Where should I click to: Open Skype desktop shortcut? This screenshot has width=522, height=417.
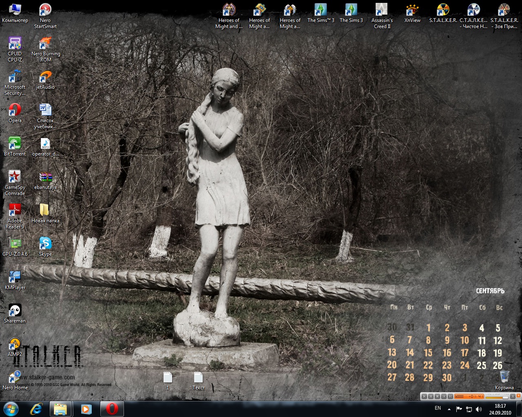click(x=45, y=247)
